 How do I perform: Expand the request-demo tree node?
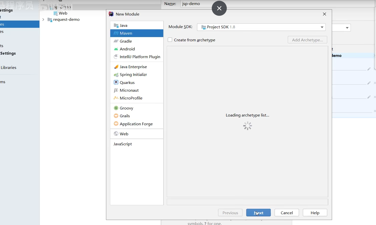point(43,20)
